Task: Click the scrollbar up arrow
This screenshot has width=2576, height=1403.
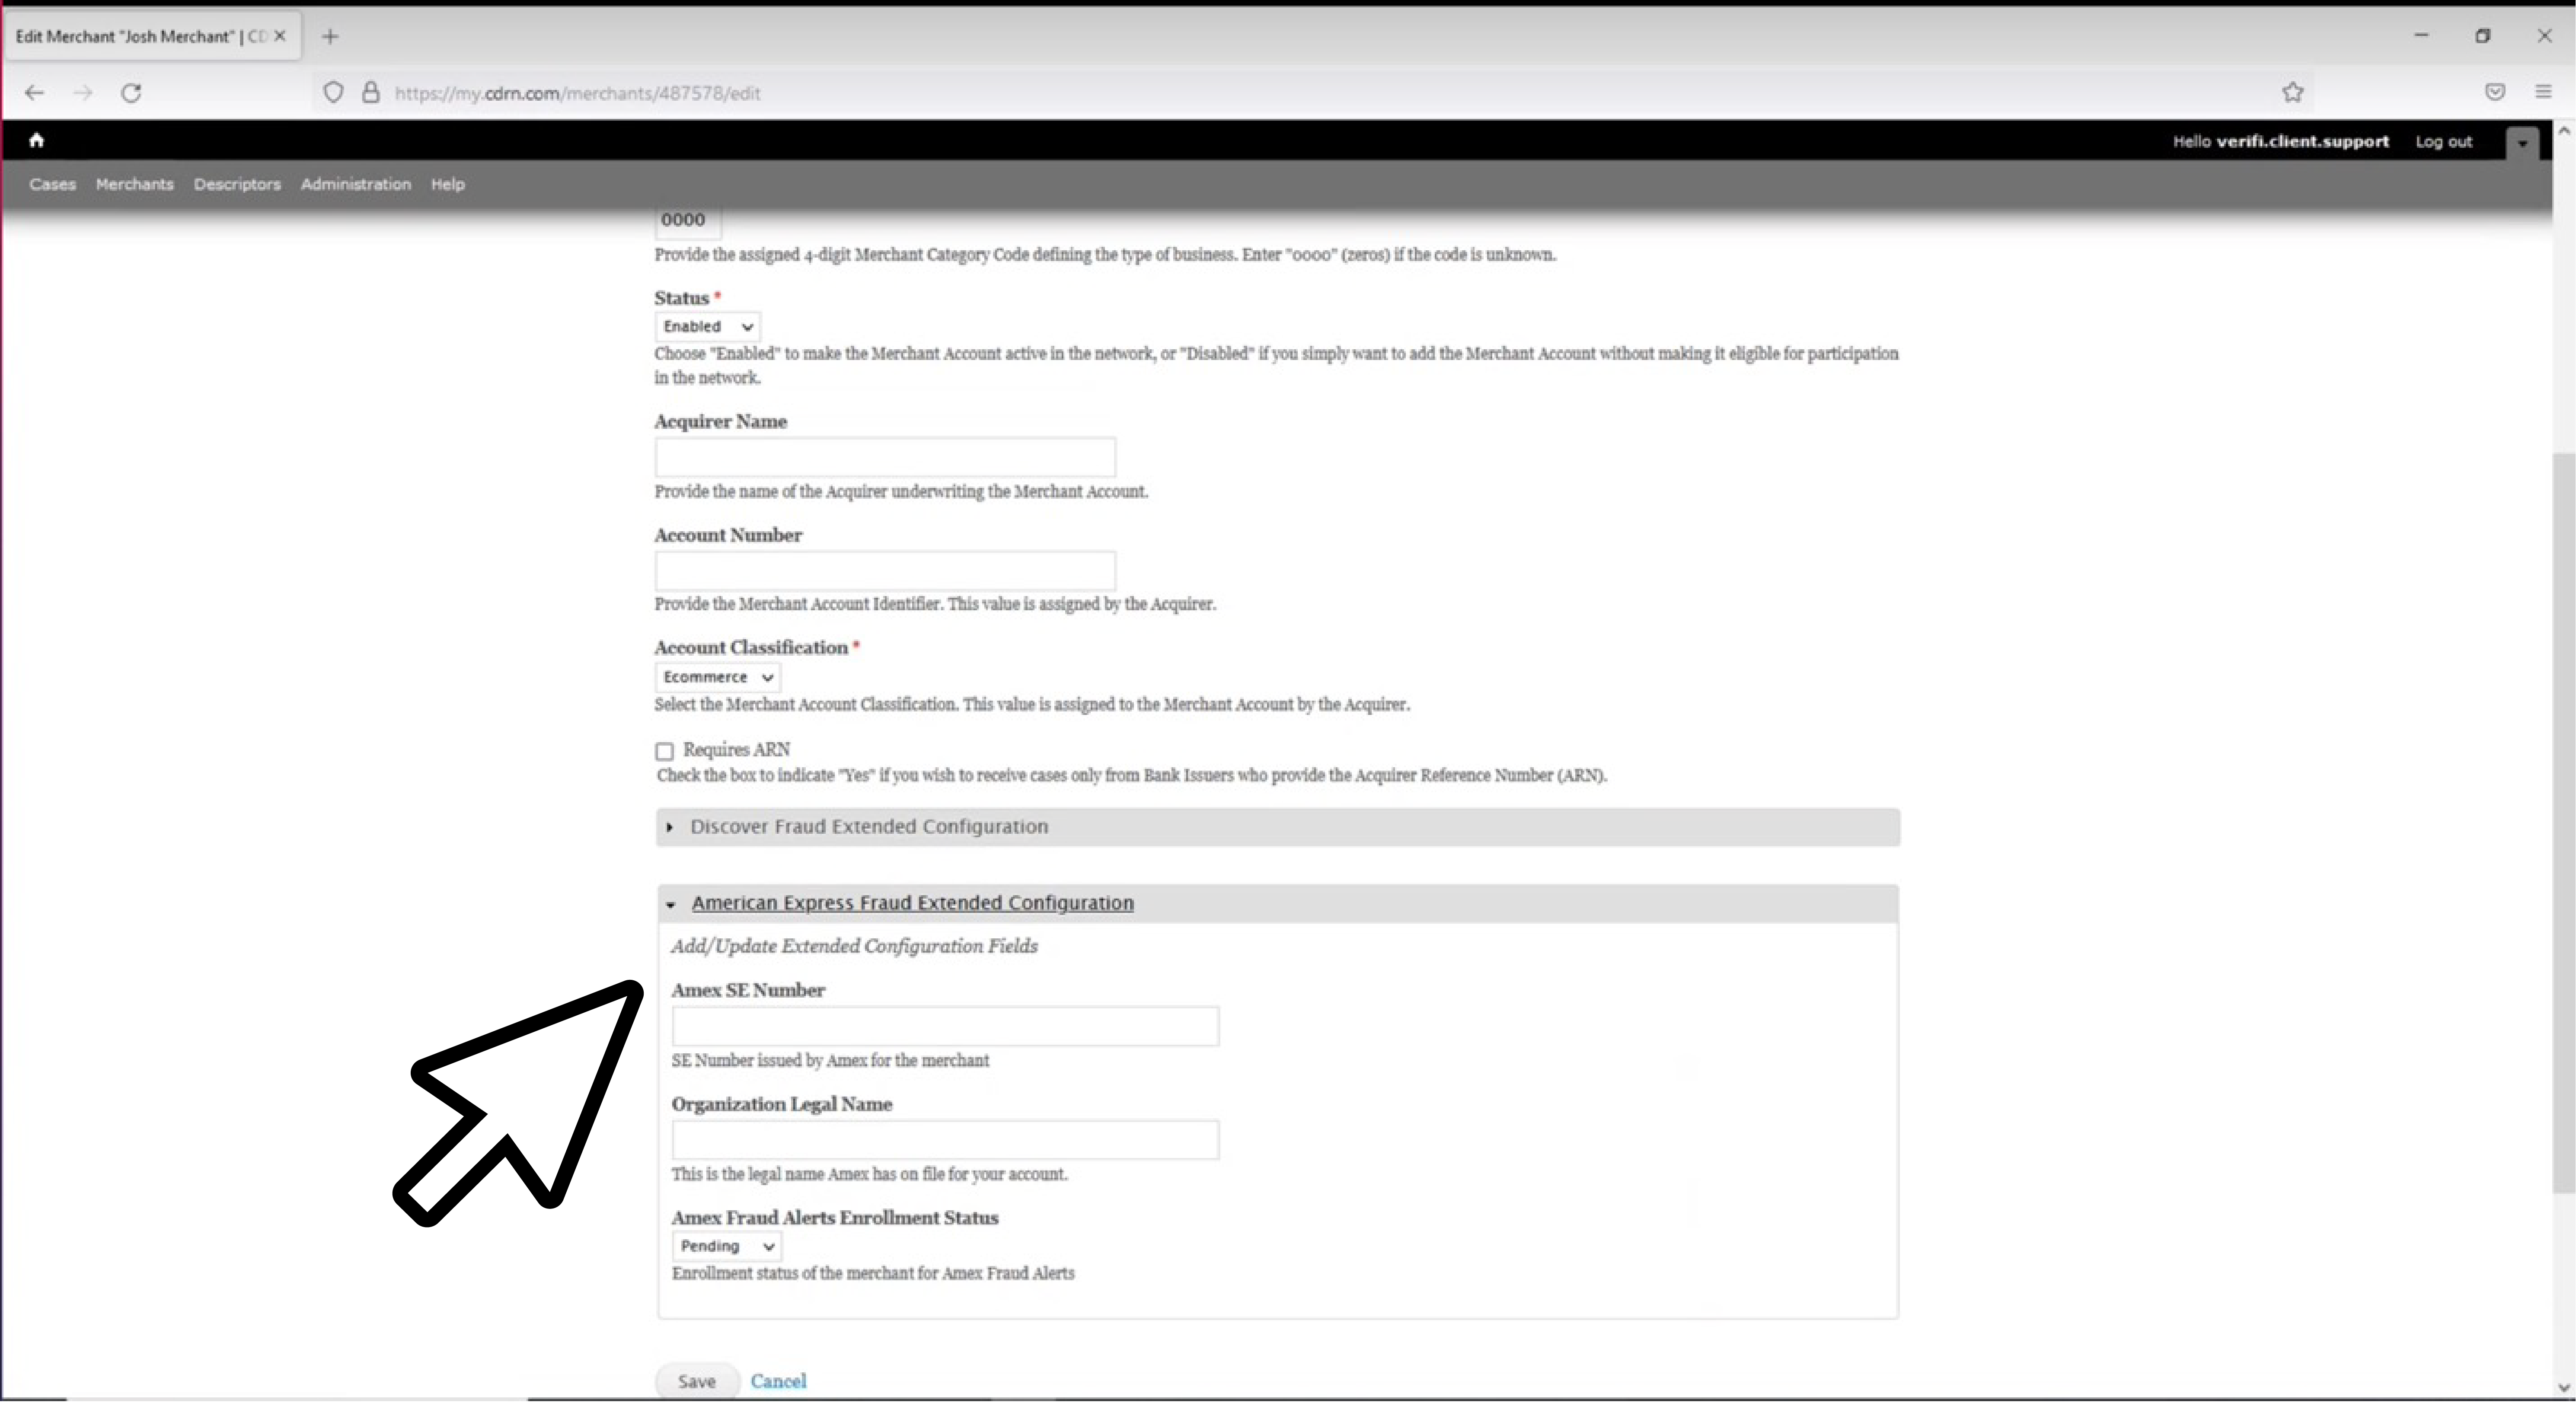Action: 2564,131
